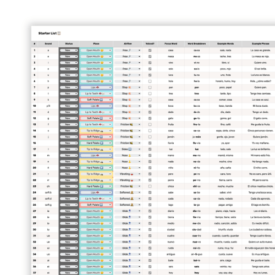Viewport: 275px width, 275px height.
Task: Click the Starter List title
Action: coord(47,33)
